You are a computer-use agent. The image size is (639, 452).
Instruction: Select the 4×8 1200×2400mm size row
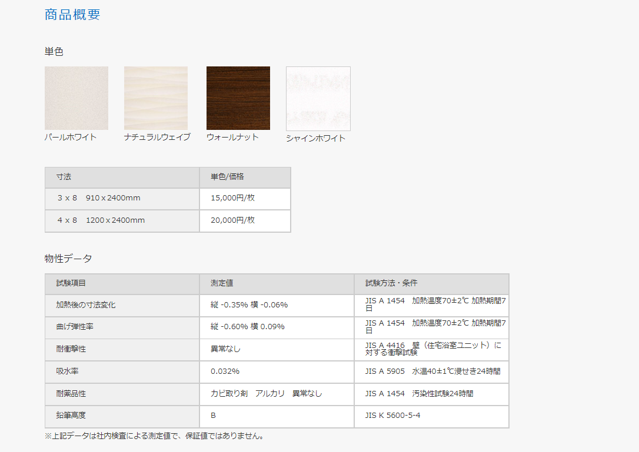click(101, 220)
